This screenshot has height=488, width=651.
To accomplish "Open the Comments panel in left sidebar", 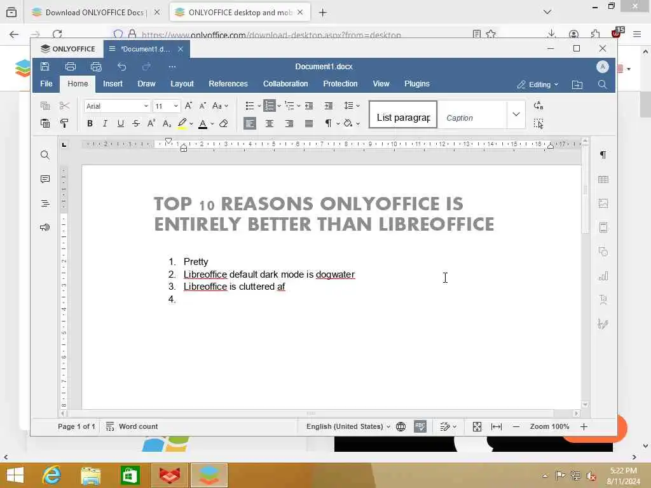I will [x=45, y=179].
